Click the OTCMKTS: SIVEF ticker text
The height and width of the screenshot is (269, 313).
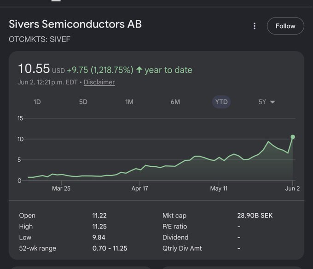(40, 39)
